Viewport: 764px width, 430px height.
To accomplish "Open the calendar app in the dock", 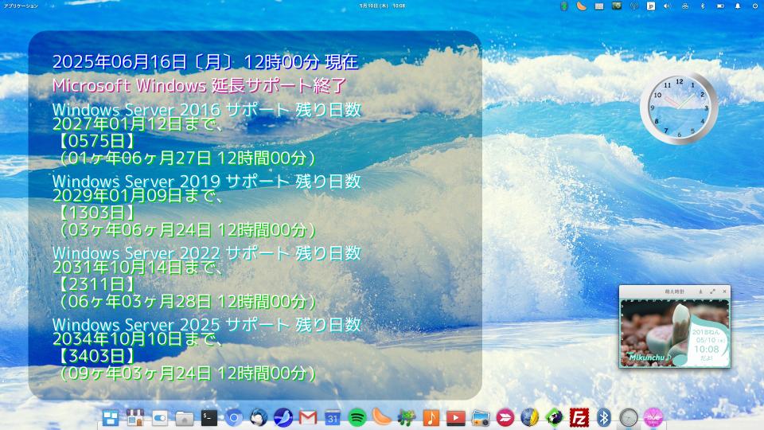I will click(x=332, y=417).
